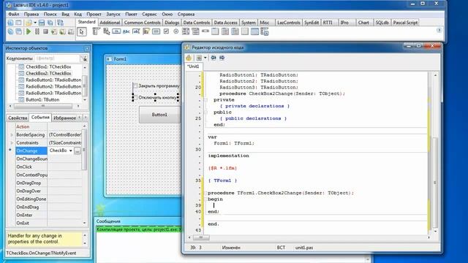This screenshot has height=263, width=468.
Task: Open the dropdown arrow next to the Open icon
Action: [x=35, y=23]
